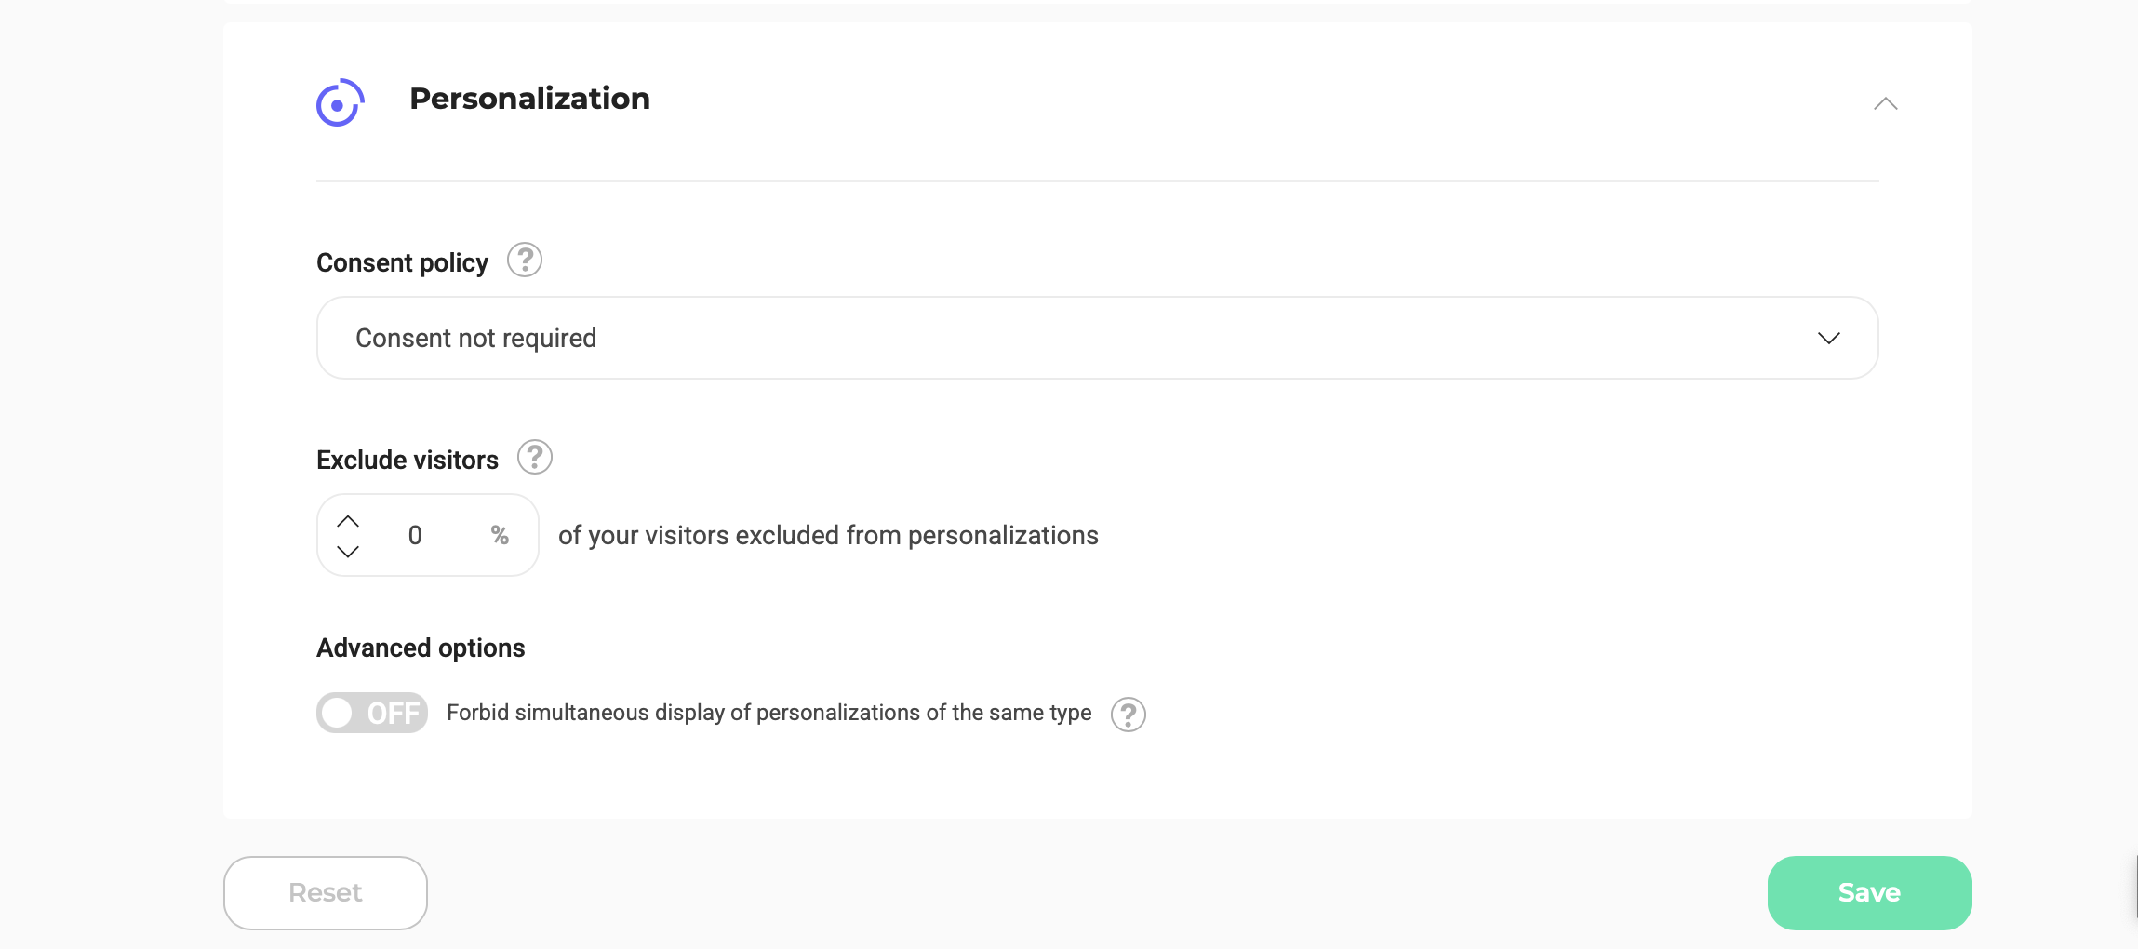Click the chevron inside the consent dropdown

[x=1828, y=338]
